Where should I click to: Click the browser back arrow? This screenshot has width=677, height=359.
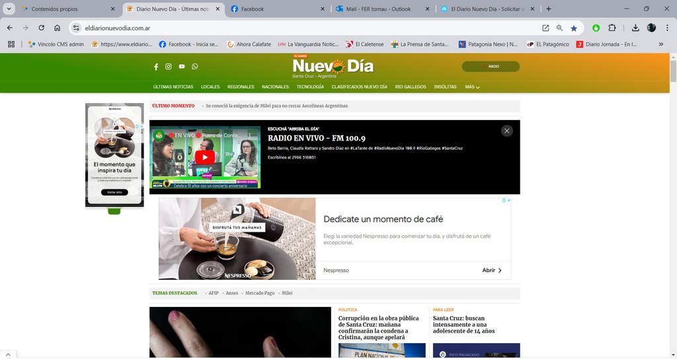pos(10,28)
